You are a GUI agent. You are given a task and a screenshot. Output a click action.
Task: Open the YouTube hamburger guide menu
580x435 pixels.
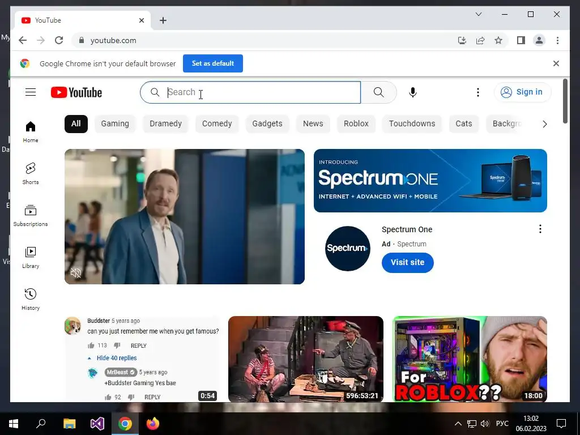[x=31, y=92]
